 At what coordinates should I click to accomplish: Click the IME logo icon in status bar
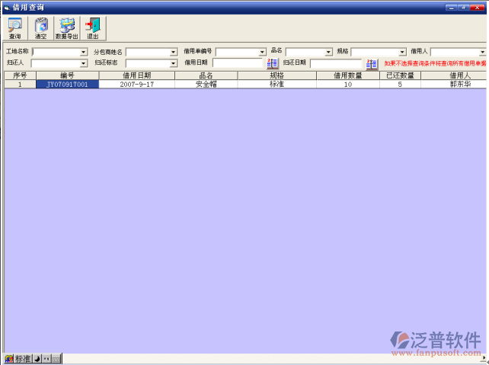9,359
